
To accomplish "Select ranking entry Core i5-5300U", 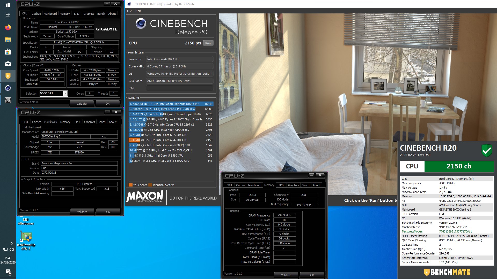I will click(171, 161).
